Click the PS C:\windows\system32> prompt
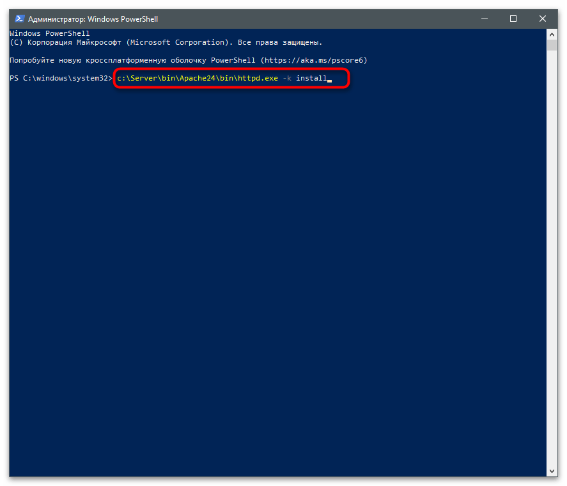 pos(61,78)
